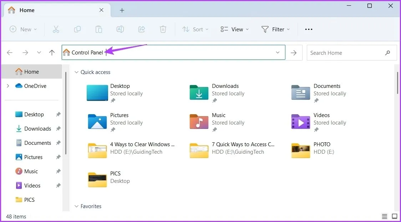Expand the OneDrive tree node
Viewport: 401px width, 222px height.
click(x=8, y=86)
